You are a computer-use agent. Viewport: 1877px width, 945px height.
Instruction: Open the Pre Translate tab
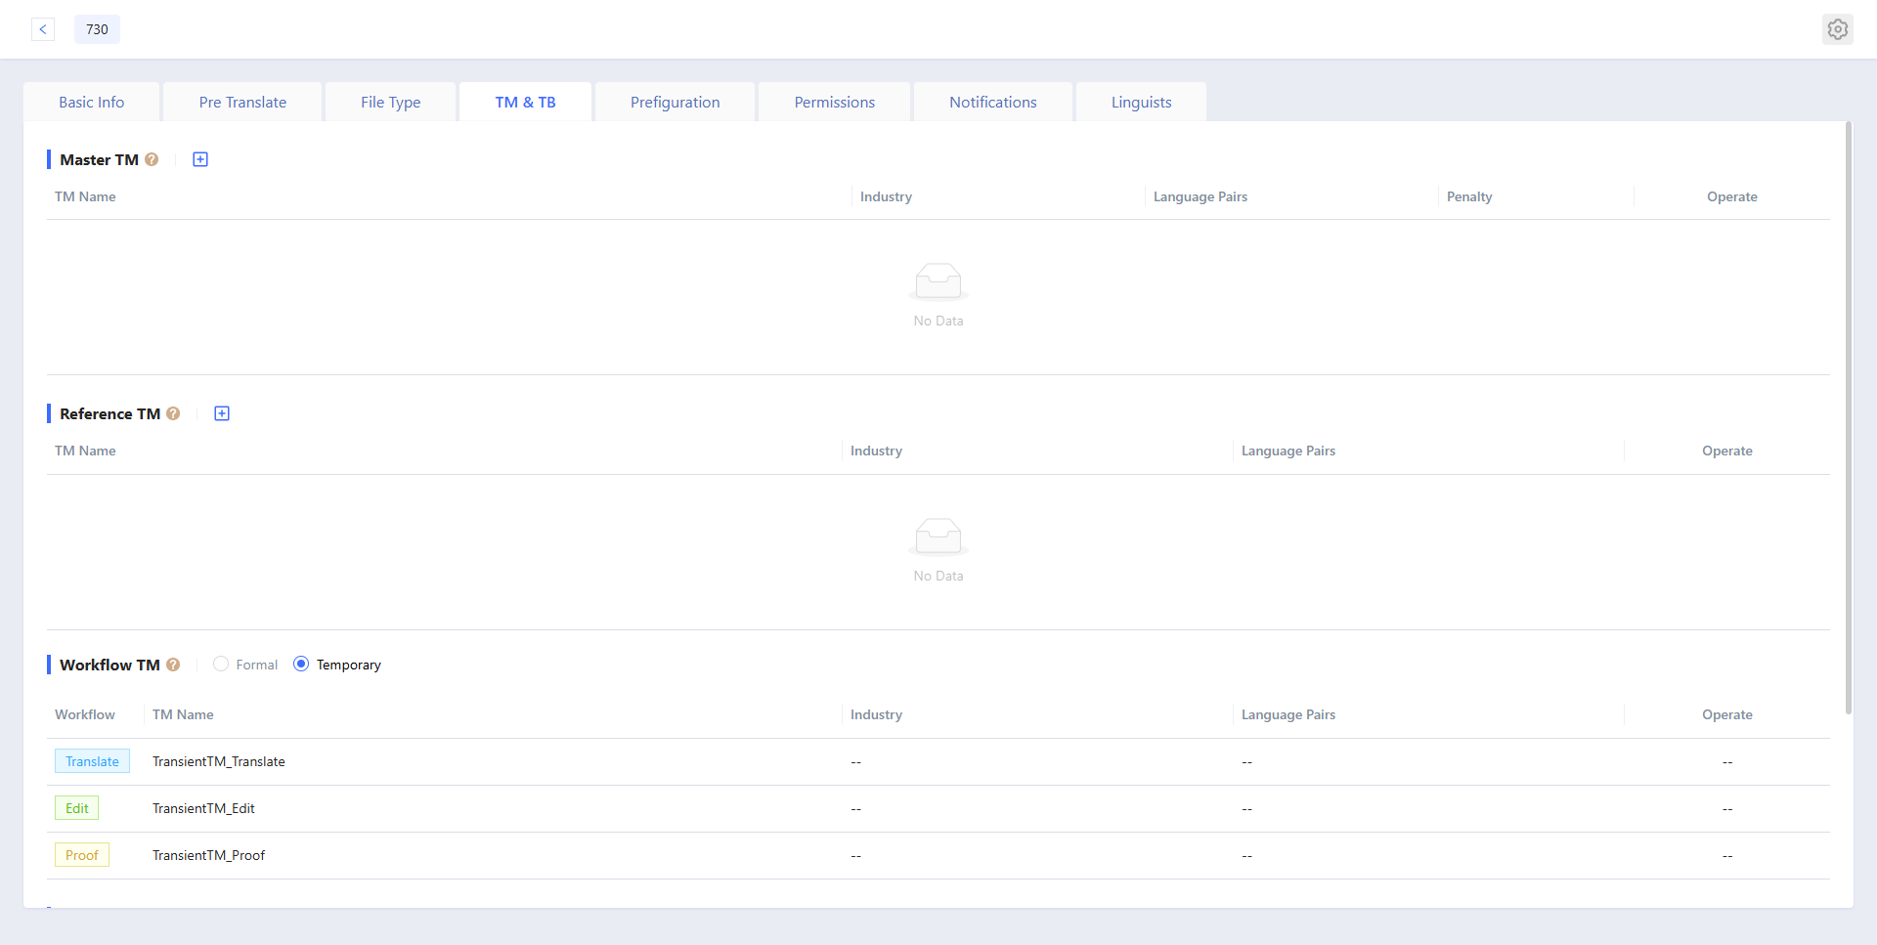pyautogui.click(x=242, y=102)
